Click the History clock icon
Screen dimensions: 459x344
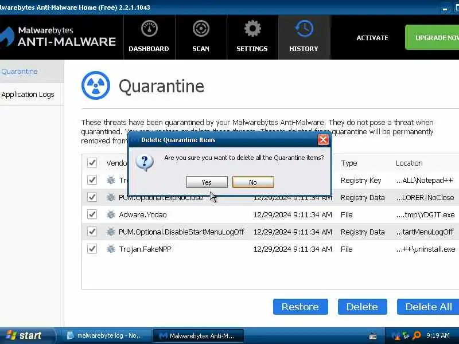(x=304, y=28)
